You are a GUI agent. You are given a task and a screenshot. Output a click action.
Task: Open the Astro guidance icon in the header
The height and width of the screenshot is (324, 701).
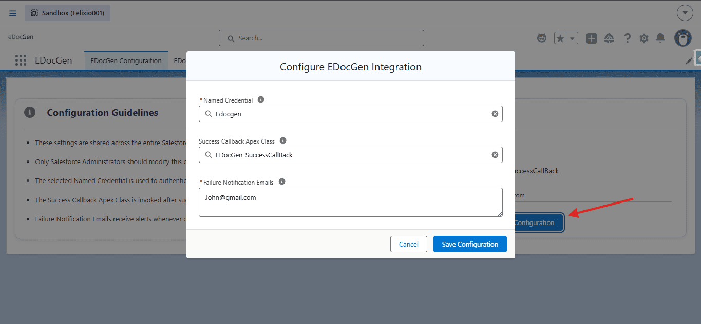pos(542,38)
